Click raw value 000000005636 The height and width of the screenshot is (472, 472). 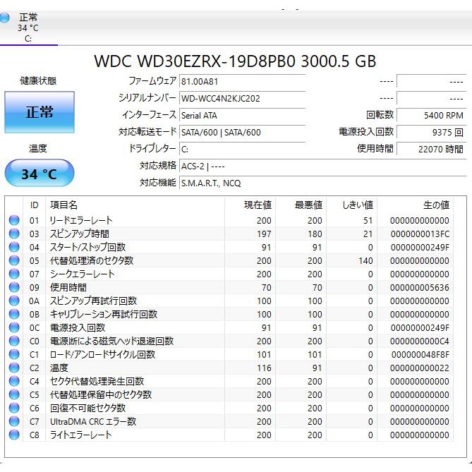coord(420,287)
